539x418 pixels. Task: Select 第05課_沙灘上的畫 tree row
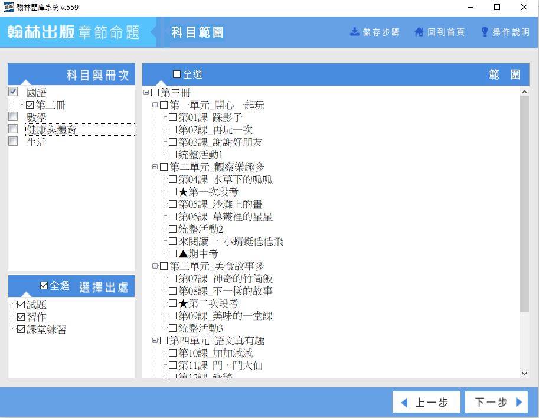tap(220, 204)
